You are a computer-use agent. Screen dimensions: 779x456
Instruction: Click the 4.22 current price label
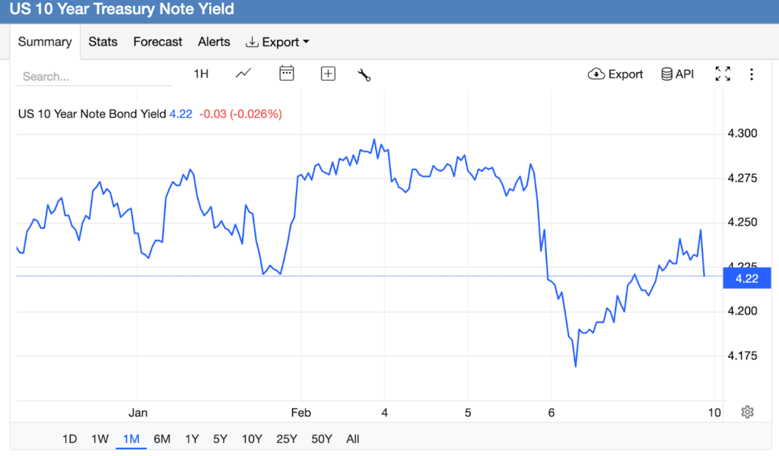coord(747,278)
